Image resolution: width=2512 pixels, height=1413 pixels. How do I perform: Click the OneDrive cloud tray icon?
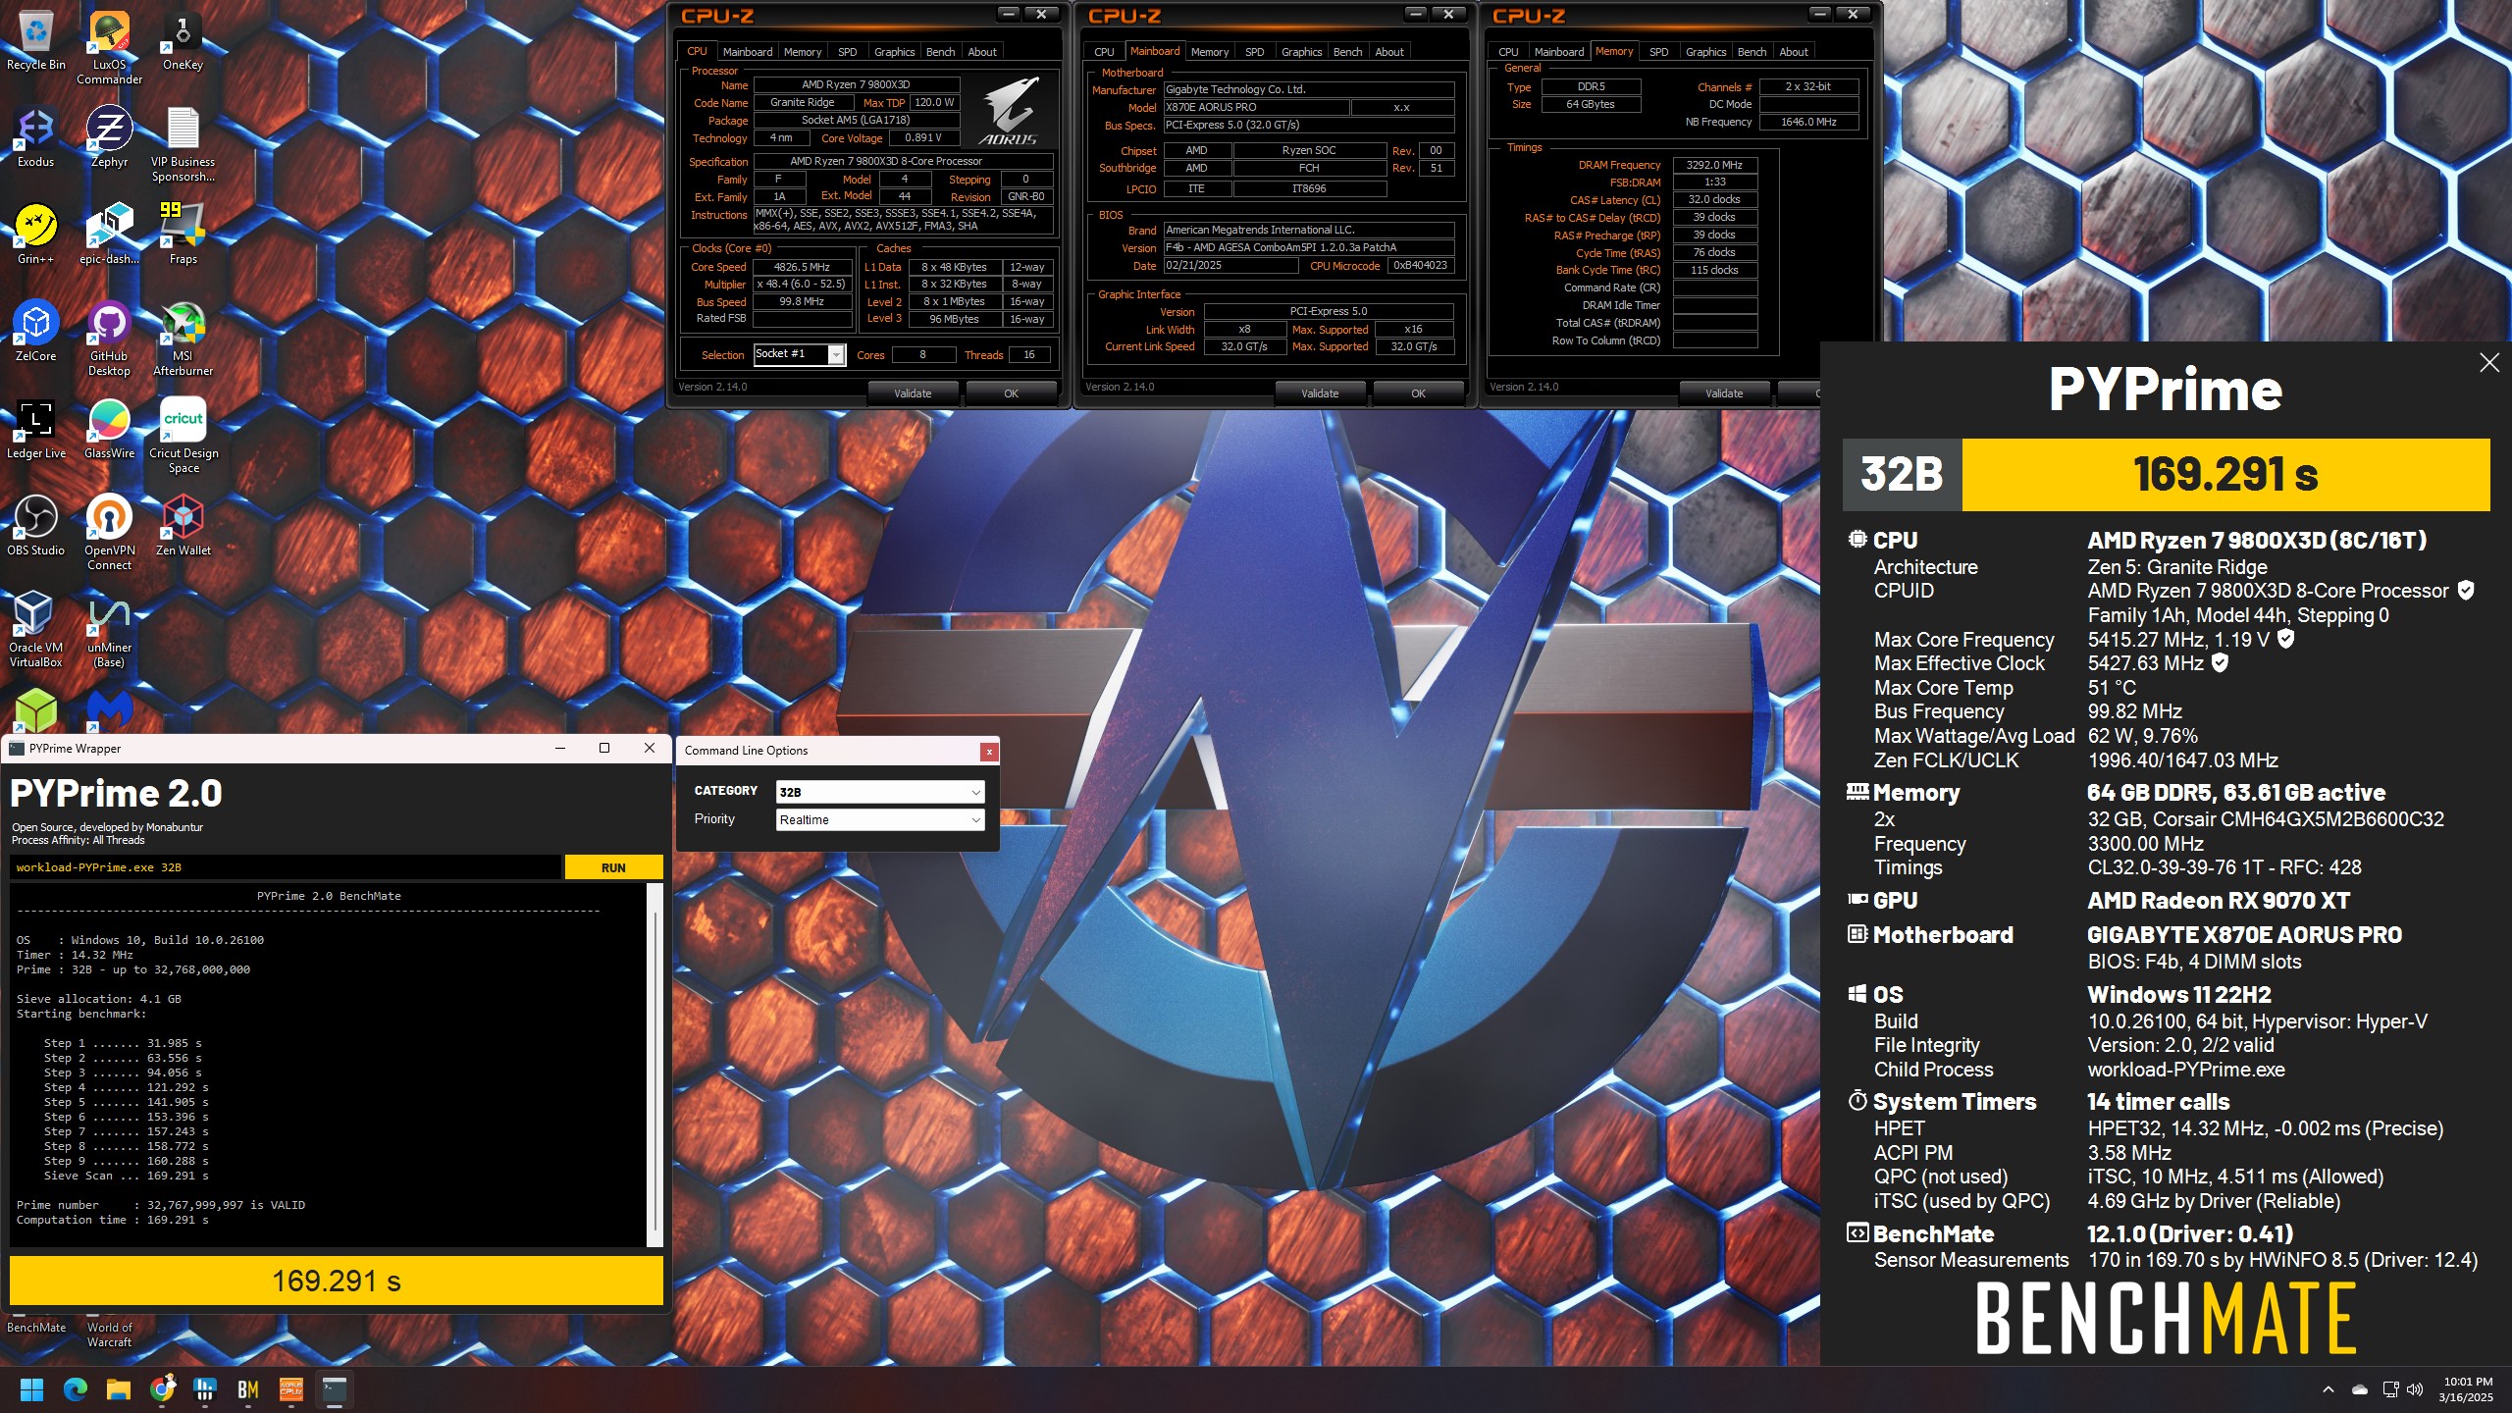2360,1388
